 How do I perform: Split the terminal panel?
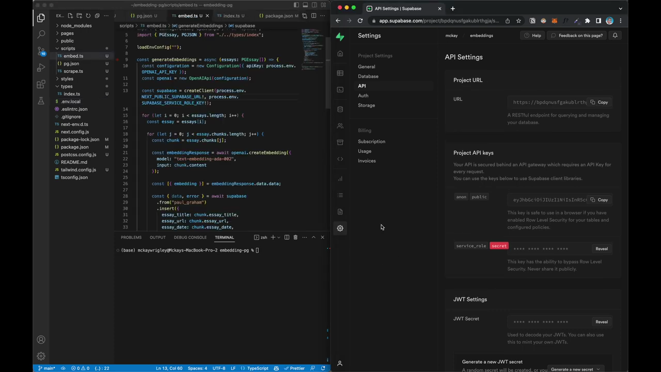point(287,237)
